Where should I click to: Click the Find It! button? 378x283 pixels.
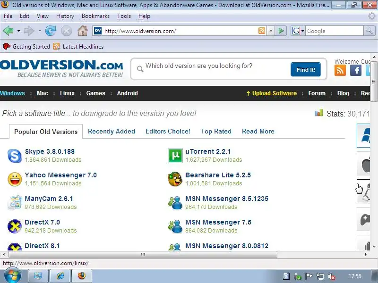pos(306,69)
